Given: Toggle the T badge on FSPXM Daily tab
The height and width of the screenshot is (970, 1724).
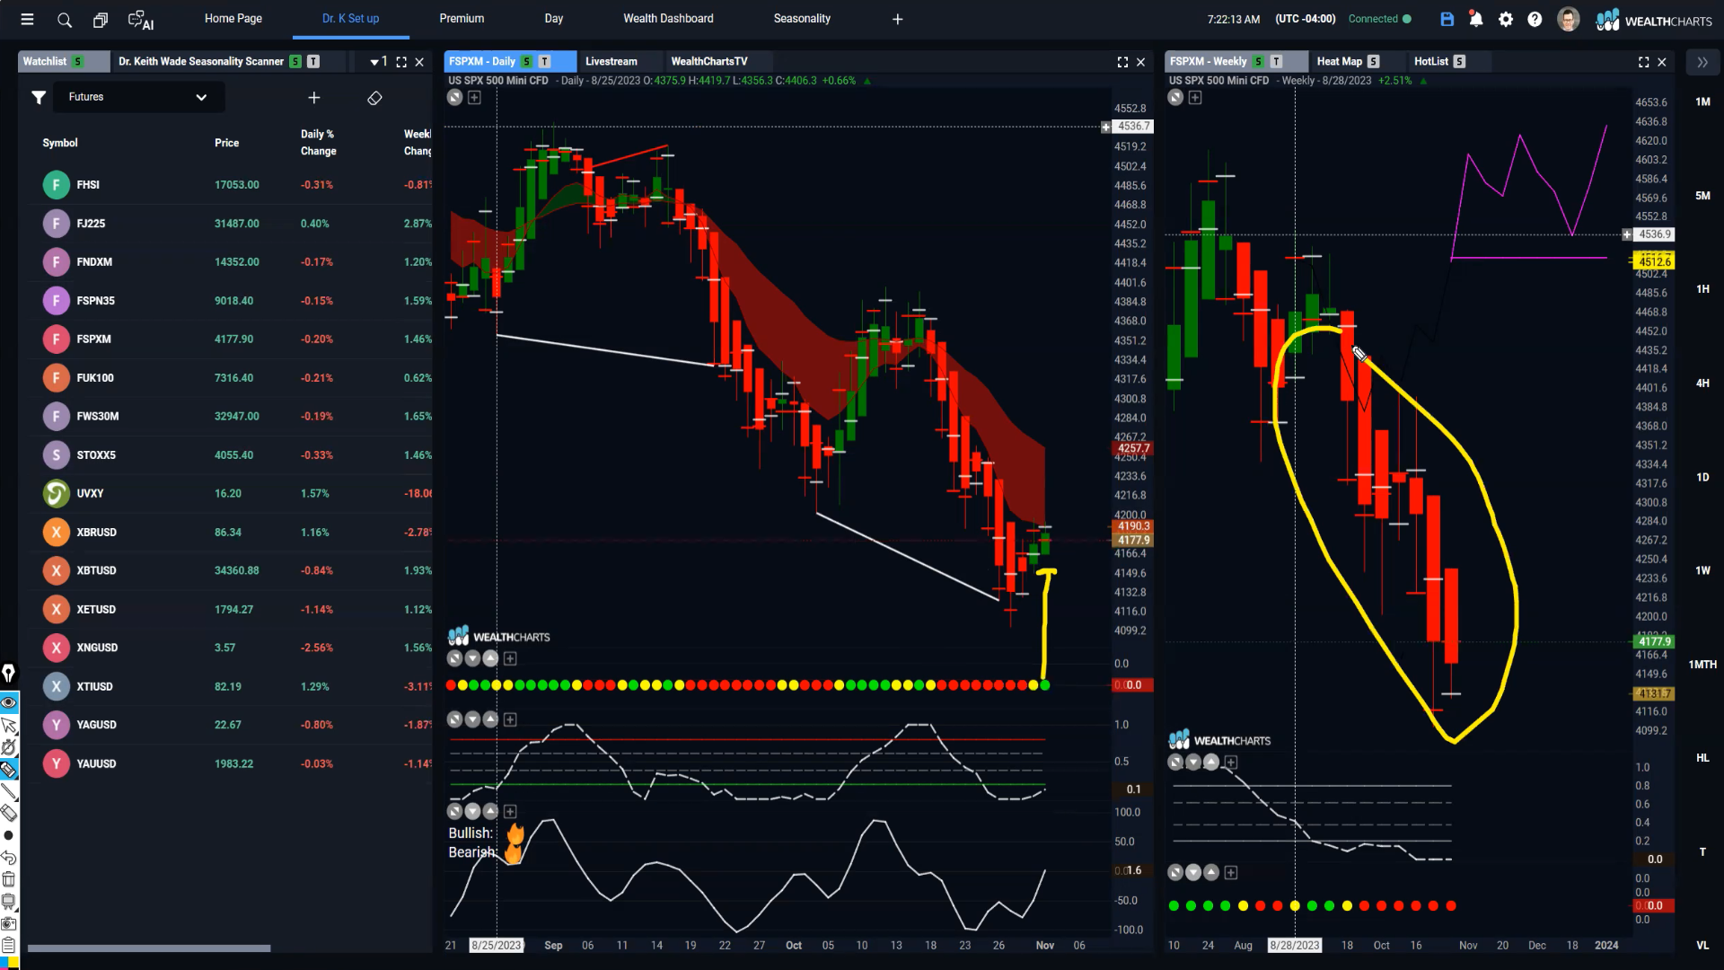Looking at the screenshot, I should (545, 61).
